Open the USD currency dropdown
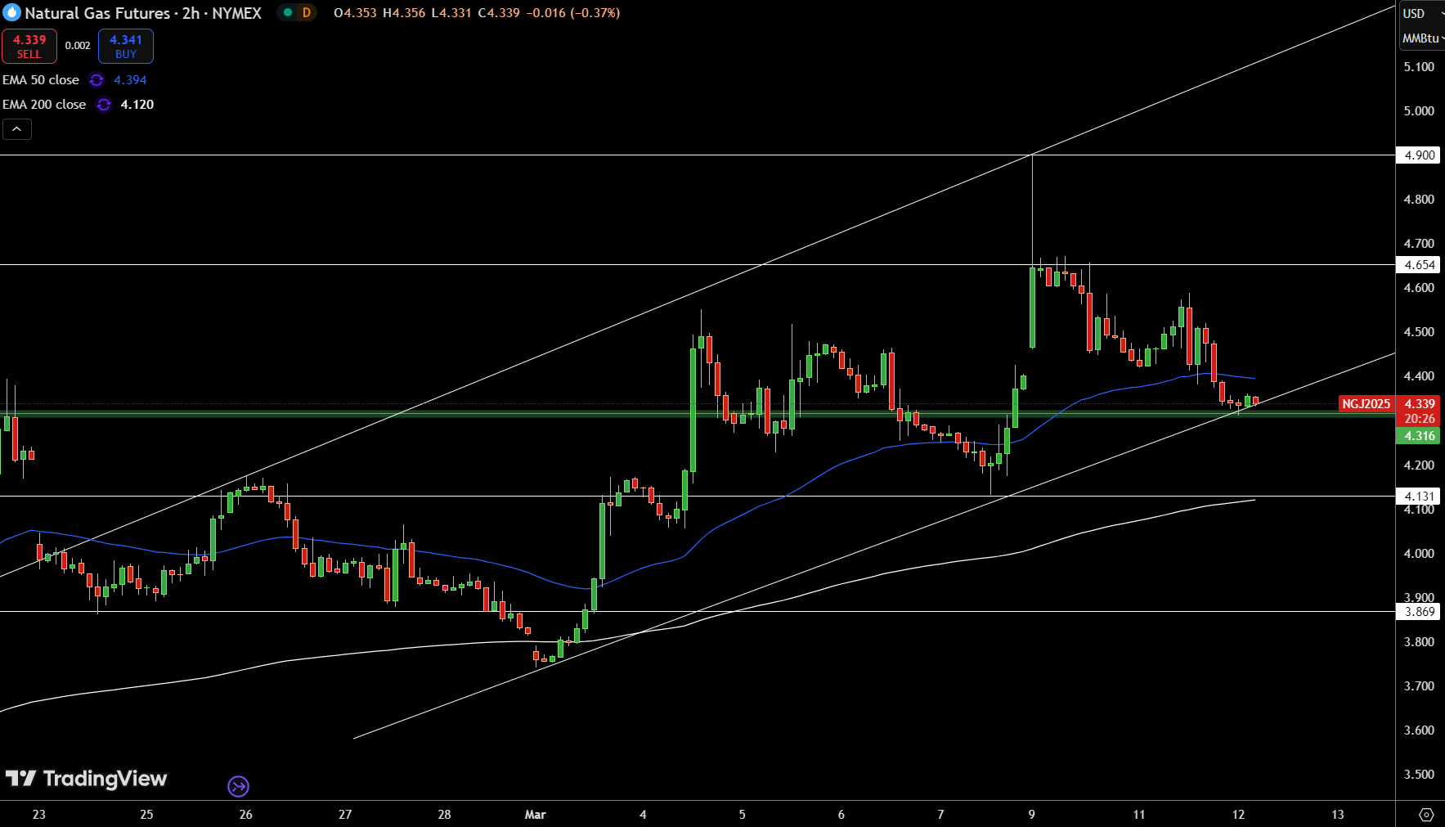1445x827 pixels. [1421, 14]
